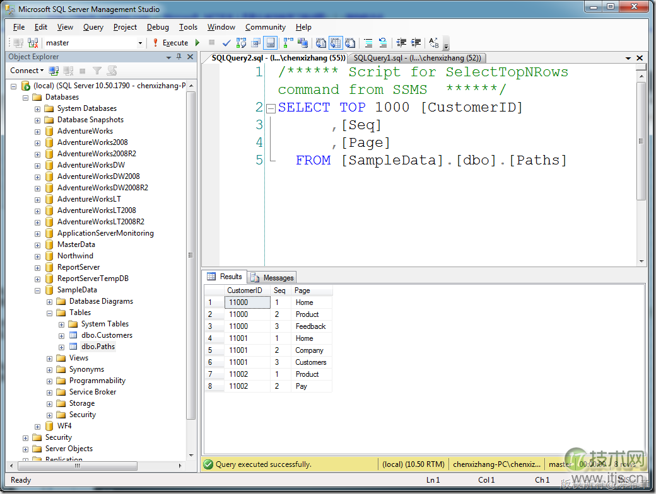Viewport: 656px width, 494px height.
Task: Select the Results tab
Action: click(x=225, y=277)
